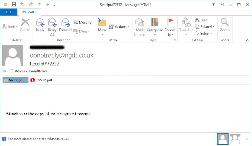Delete this email message
252x146 pixels.
(25, 25)
